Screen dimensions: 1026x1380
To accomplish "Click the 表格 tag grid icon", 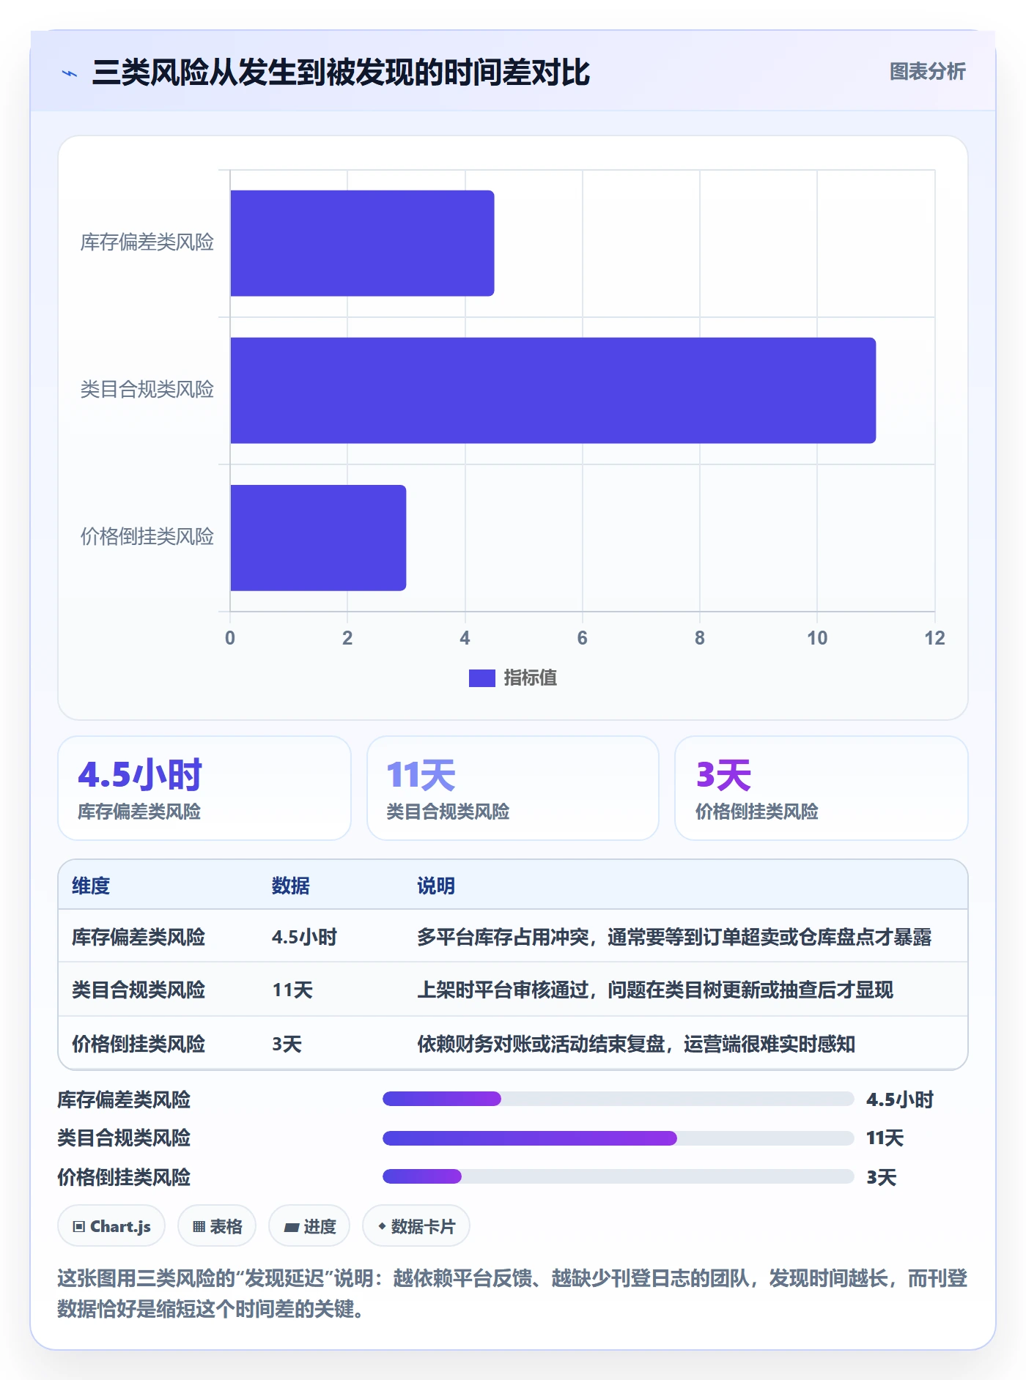I will [x=199, y=1227].
